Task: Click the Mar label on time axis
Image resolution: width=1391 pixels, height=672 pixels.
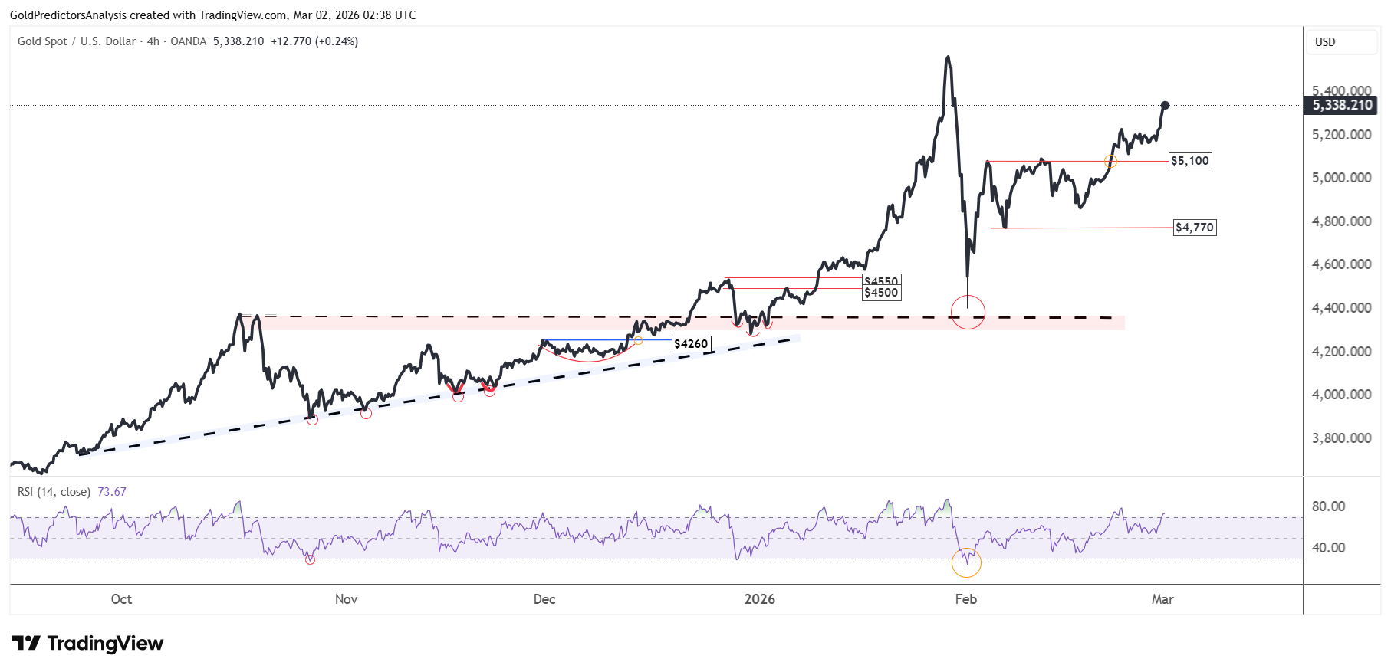Action: pos(1162,599)
